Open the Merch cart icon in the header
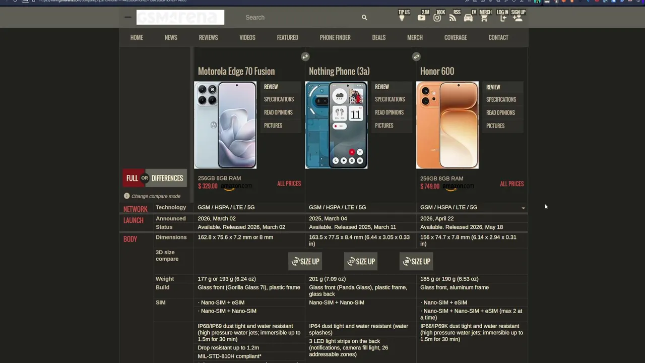Screen dimensions: 645x363 coord(484,18)
